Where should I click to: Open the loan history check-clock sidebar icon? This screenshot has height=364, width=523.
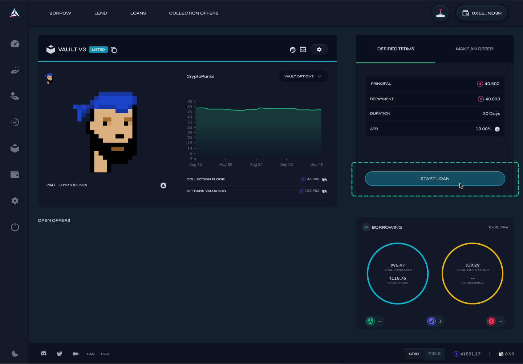[x=15, y=122]
